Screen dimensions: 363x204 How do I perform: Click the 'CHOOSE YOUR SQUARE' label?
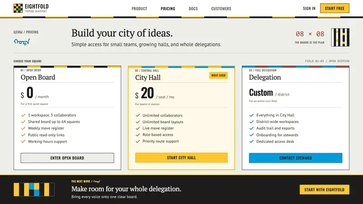tap(28, 61)
